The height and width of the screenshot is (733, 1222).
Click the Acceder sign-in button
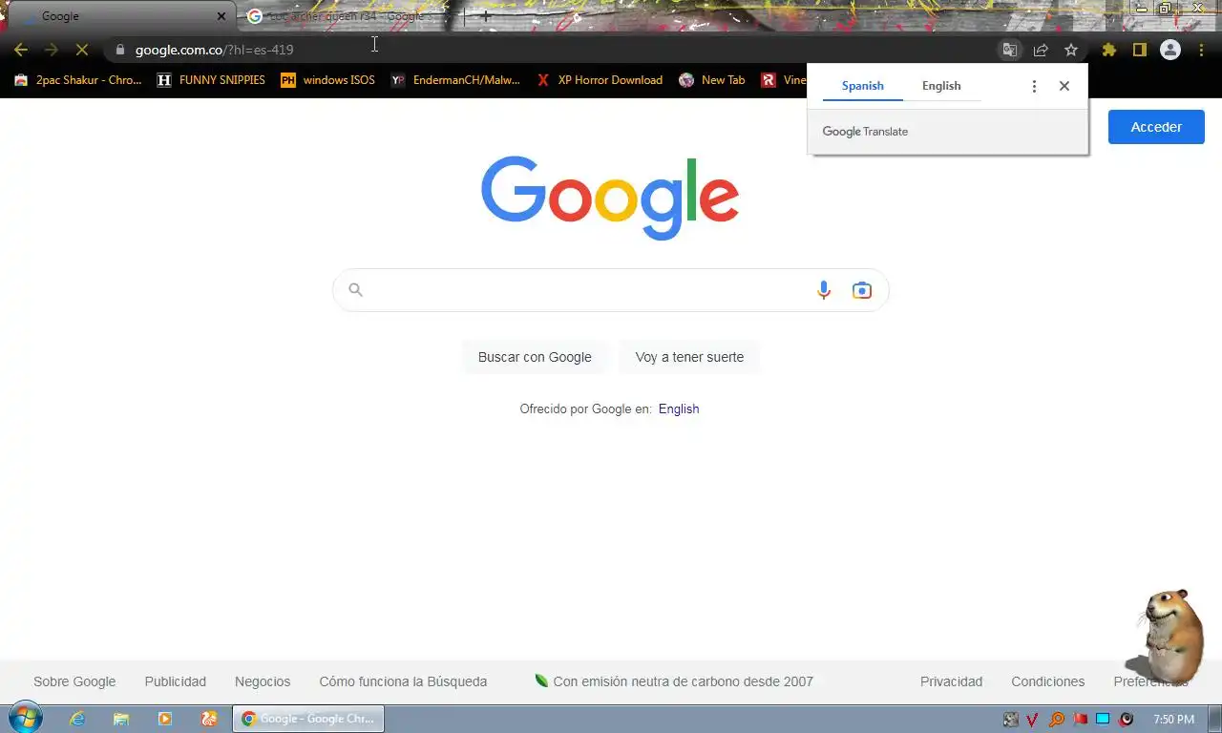point(1156,127)
